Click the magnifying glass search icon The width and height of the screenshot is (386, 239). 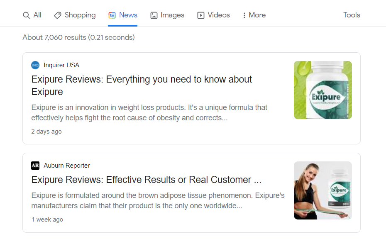click(26, 15)
